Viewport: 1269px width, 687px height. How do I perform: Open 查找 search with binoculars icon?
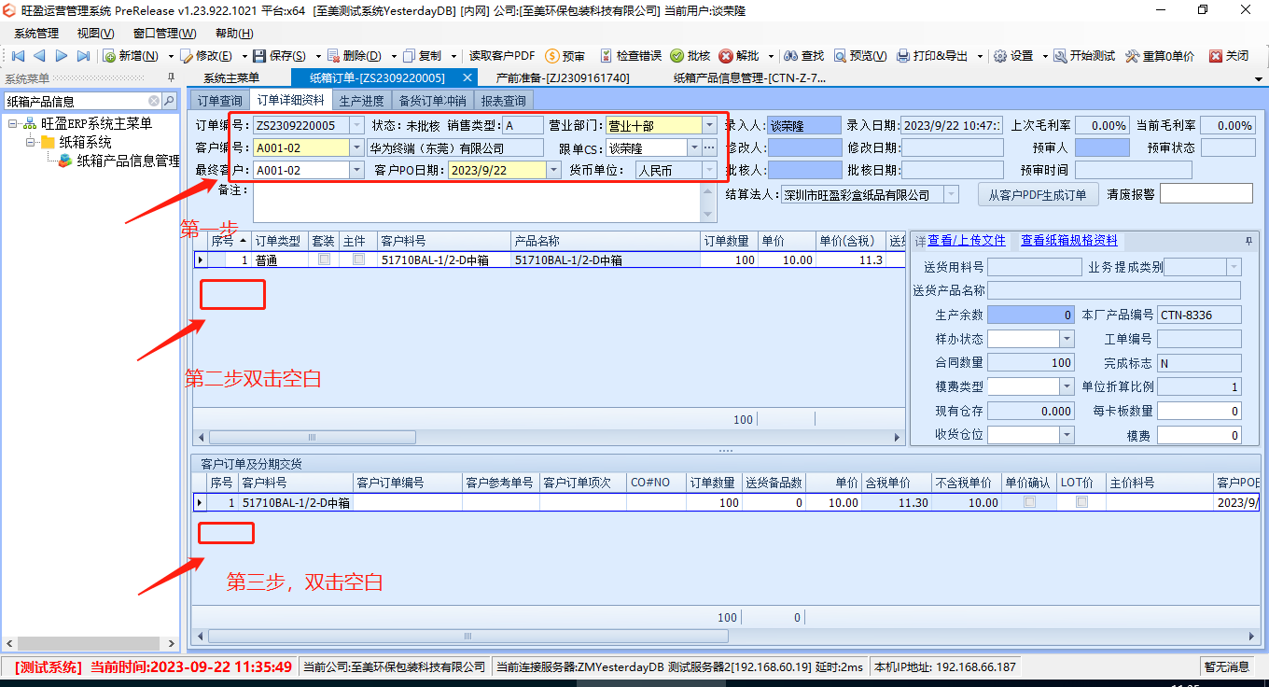[x=803, y=56]
